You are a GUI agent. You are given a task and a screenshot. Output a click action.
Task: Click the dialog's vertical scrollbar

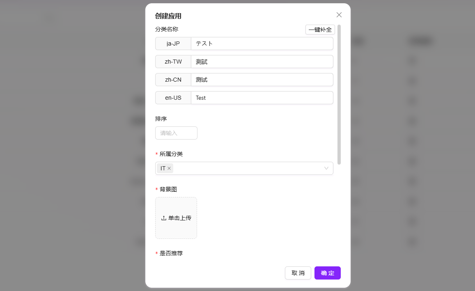coord(339,94)
